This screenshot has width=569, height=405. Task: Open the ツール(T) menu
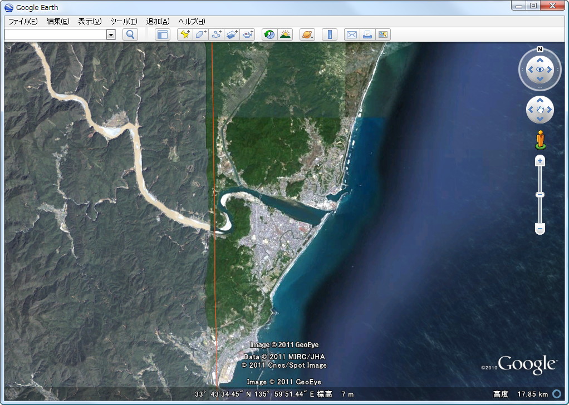coord(124,21)
